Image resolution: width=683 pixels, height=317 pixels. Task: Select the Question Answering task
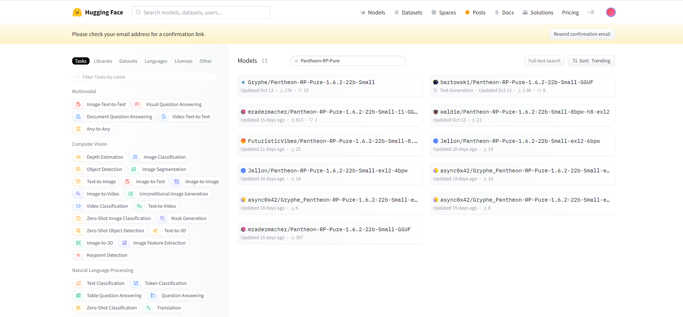(177, 296)
